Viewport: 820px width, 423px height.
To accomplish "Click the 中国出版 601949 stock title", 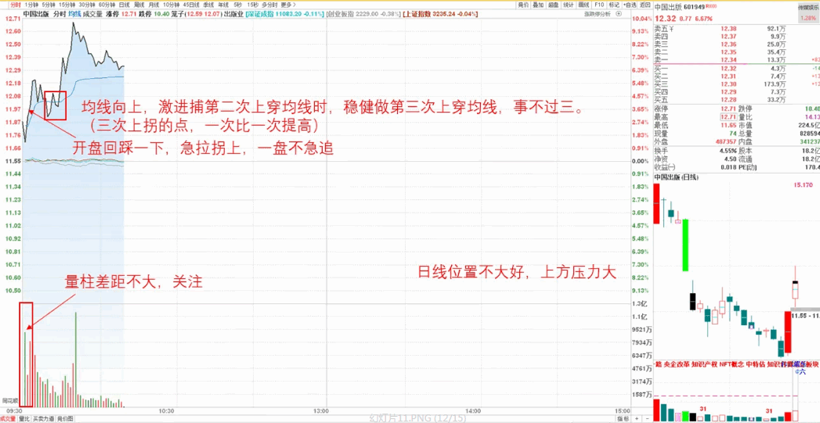I will point(680,6).
